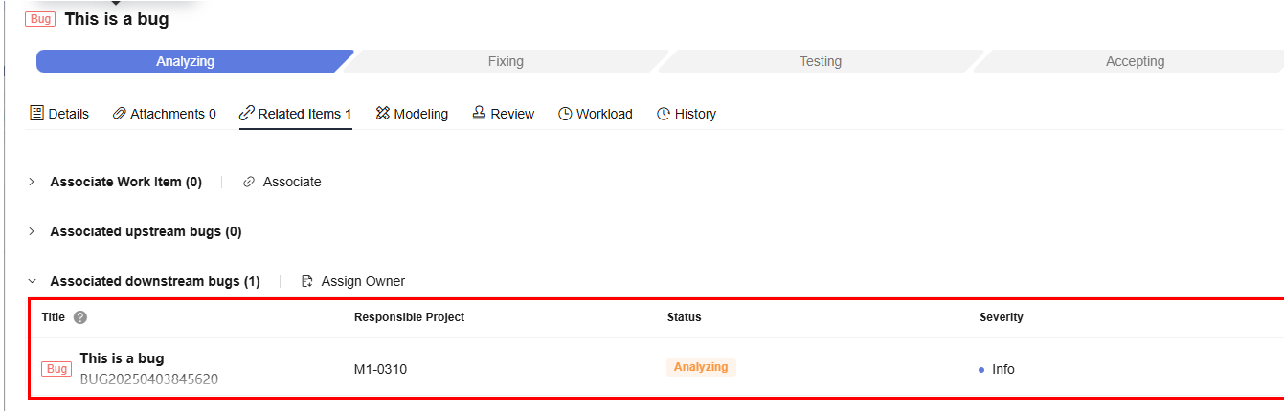Switch to the Related Items 1 tab

pyautogui.click(x=296, y=114)
